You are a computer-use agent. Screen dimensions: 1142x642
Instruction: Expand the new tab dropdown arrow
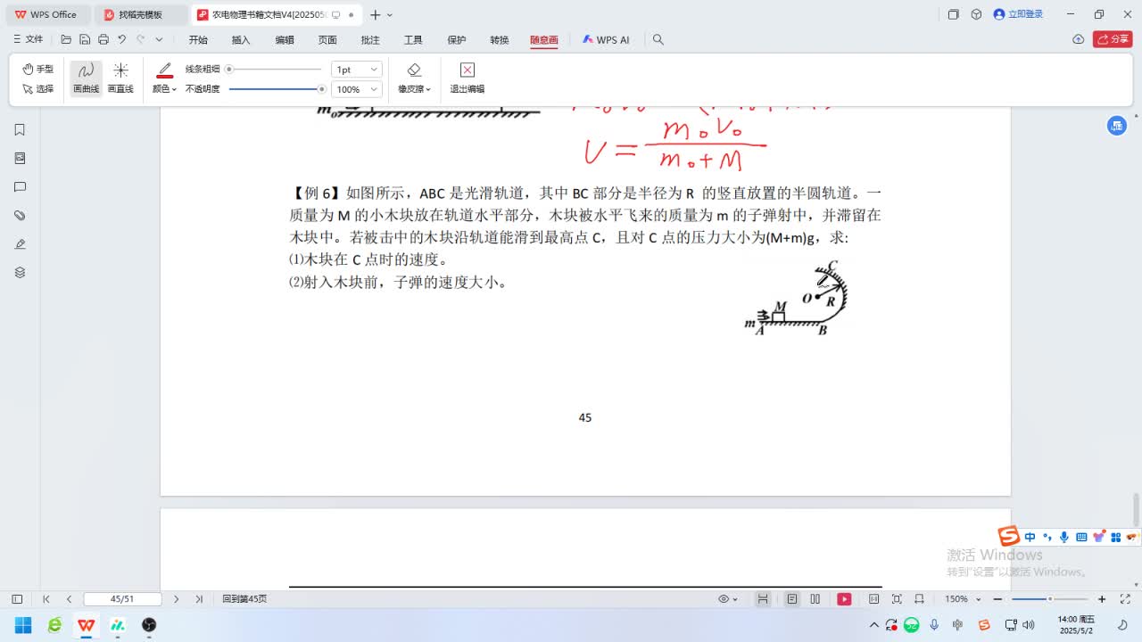390,15
